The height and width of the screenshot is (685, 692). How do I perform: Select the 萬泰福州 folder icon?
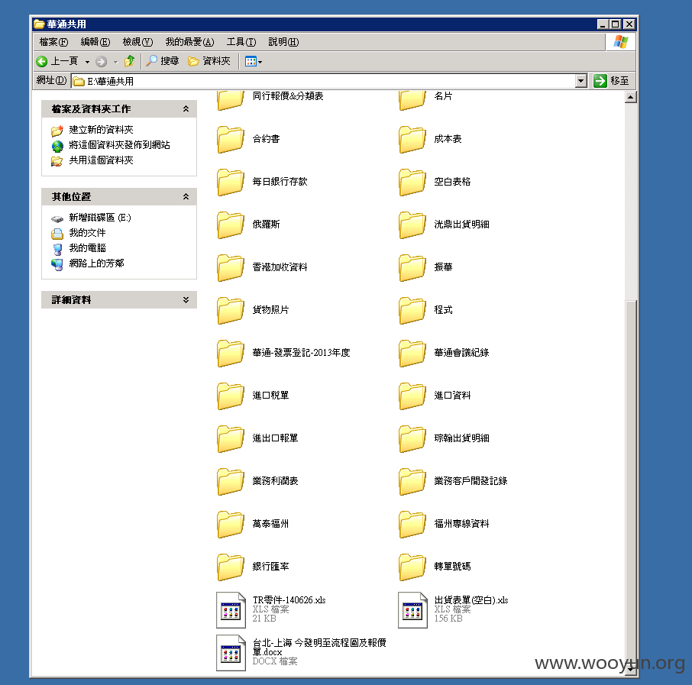tap(231, 525)
